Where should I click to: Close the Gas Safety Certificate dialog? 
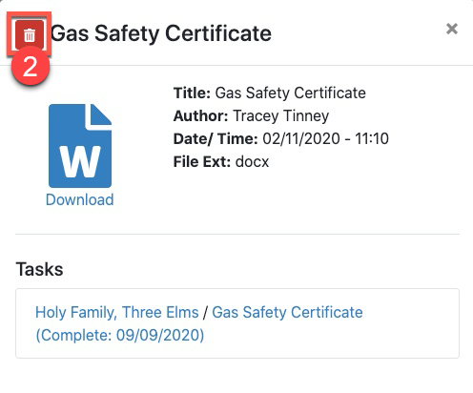[x=452, y=29]
